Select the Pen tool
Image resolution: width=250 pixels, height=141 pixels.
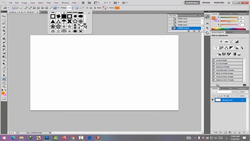[4, 68]
